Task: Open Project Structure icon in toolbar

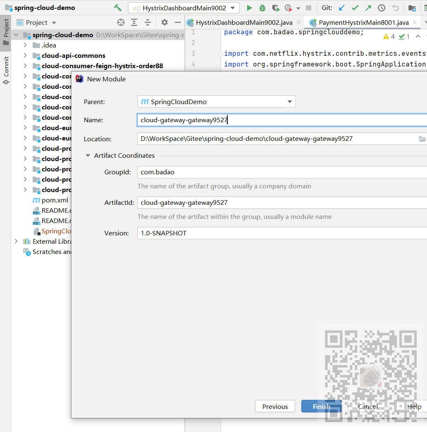Action: click(x=412, y=8)
